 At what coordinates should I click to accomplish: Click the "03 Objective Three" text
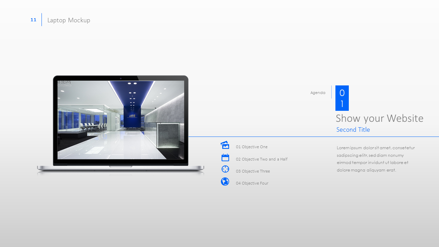point(253,171)
